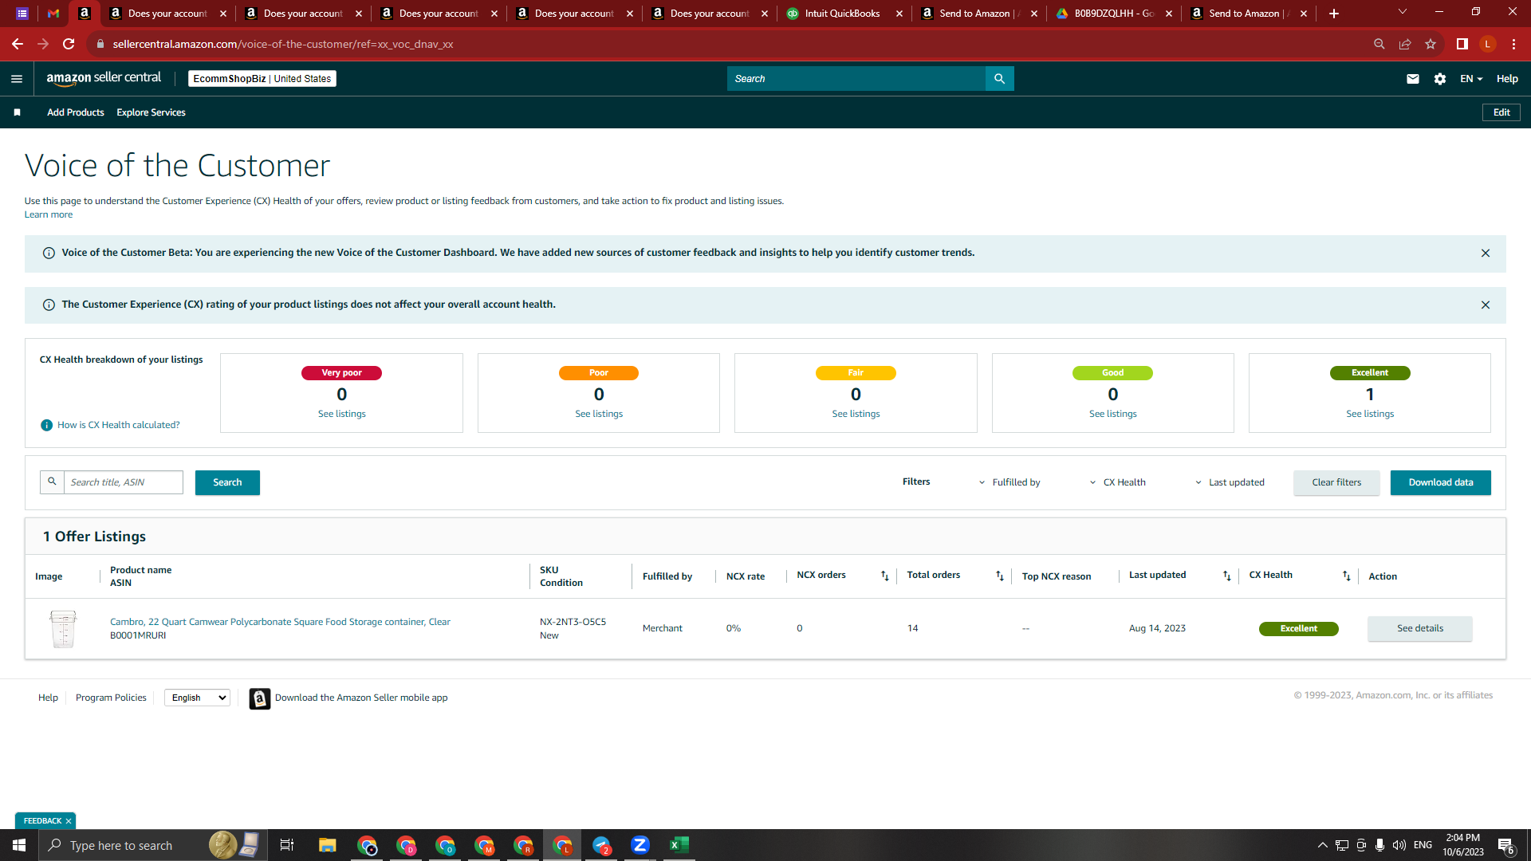This screenshot has height=861, width=1531.
Task: Click the search magnifier button in header
Action: click(x=999, y=78)
